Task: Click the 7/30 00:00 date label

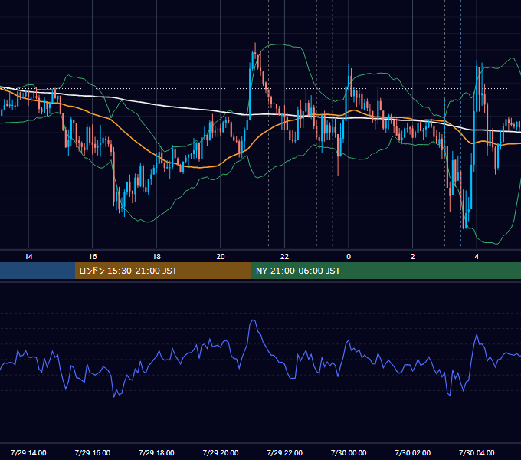Action: 349,452
